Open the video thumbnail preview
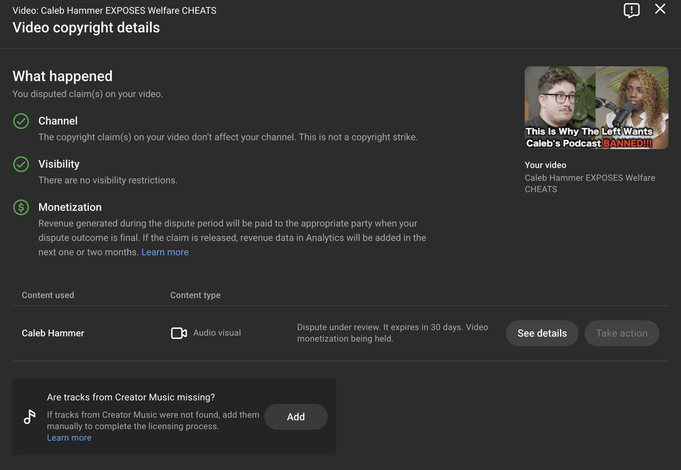681x470 pixels. click(x=596, y=108)
